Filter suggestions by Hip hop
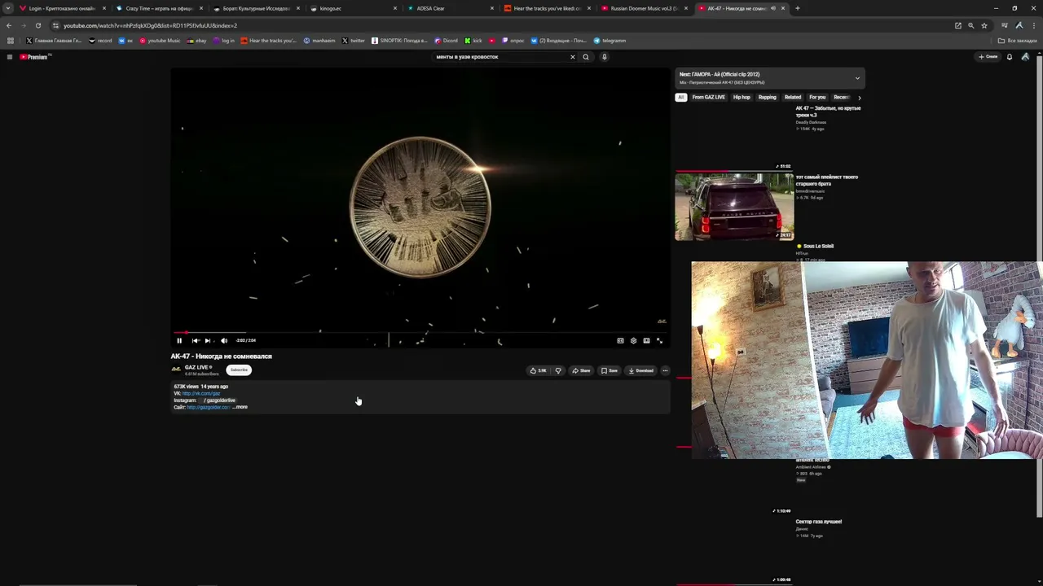 [x=742, y=98]
